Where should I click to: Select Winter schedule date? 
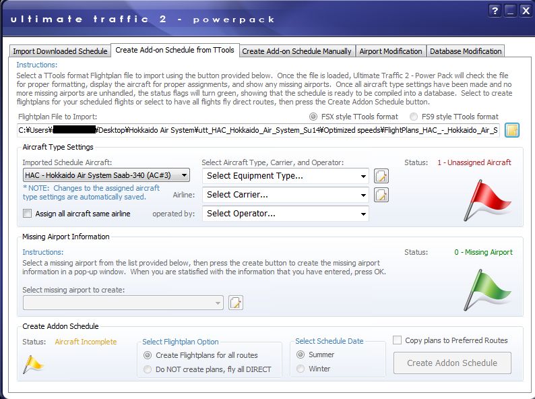click(x=313, y=369)
